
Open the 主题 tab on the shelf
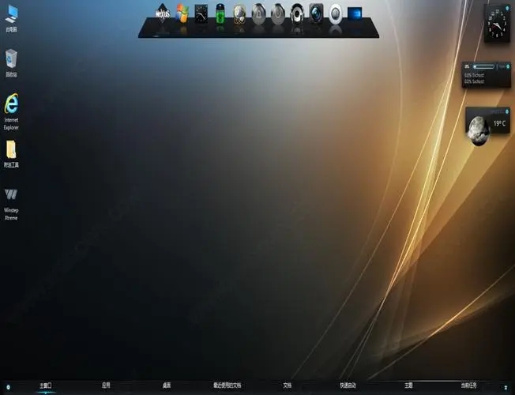408,386
